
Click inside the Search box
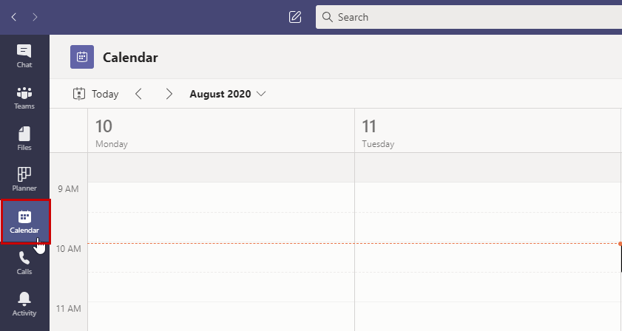pyautogui.click(x=466, y=17)
